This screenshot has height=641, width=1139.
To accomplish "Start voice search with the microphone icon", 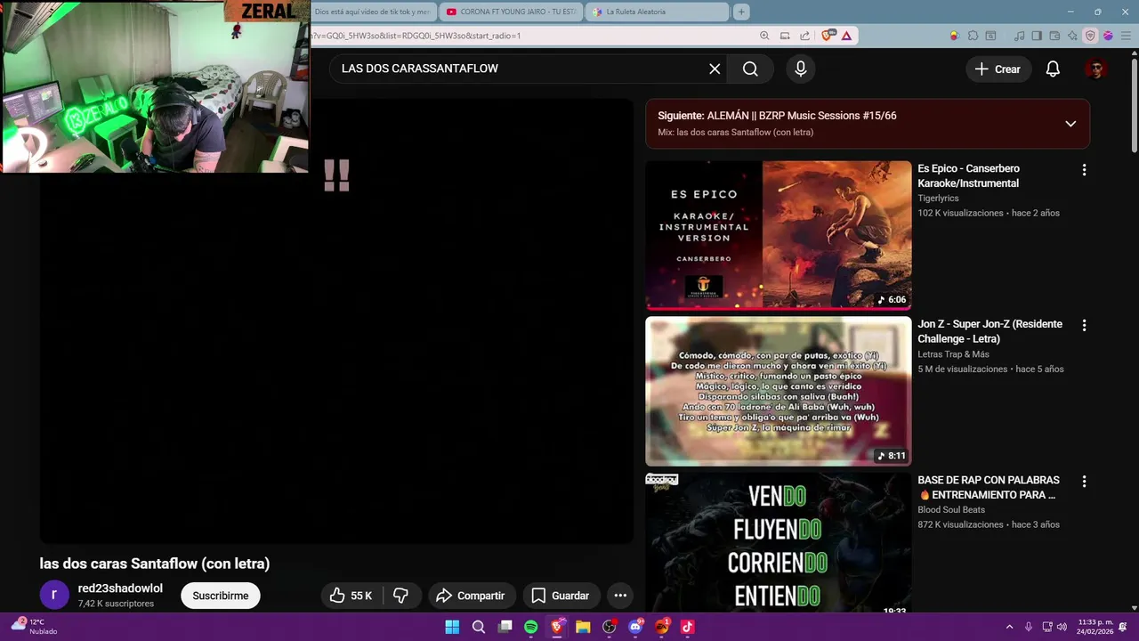I will click(801, 69).
